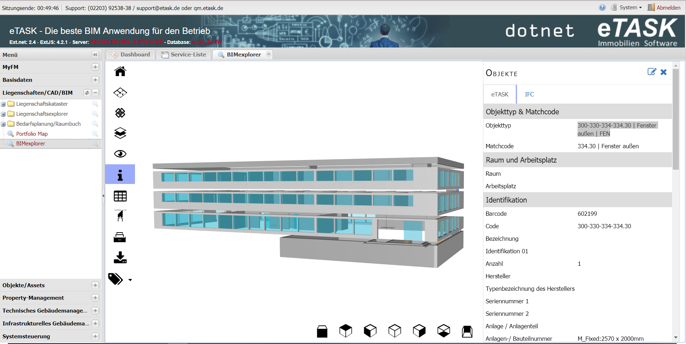Open the Dashboard tab
Viewport: 686px width, 344px height.
coord(131,55)
